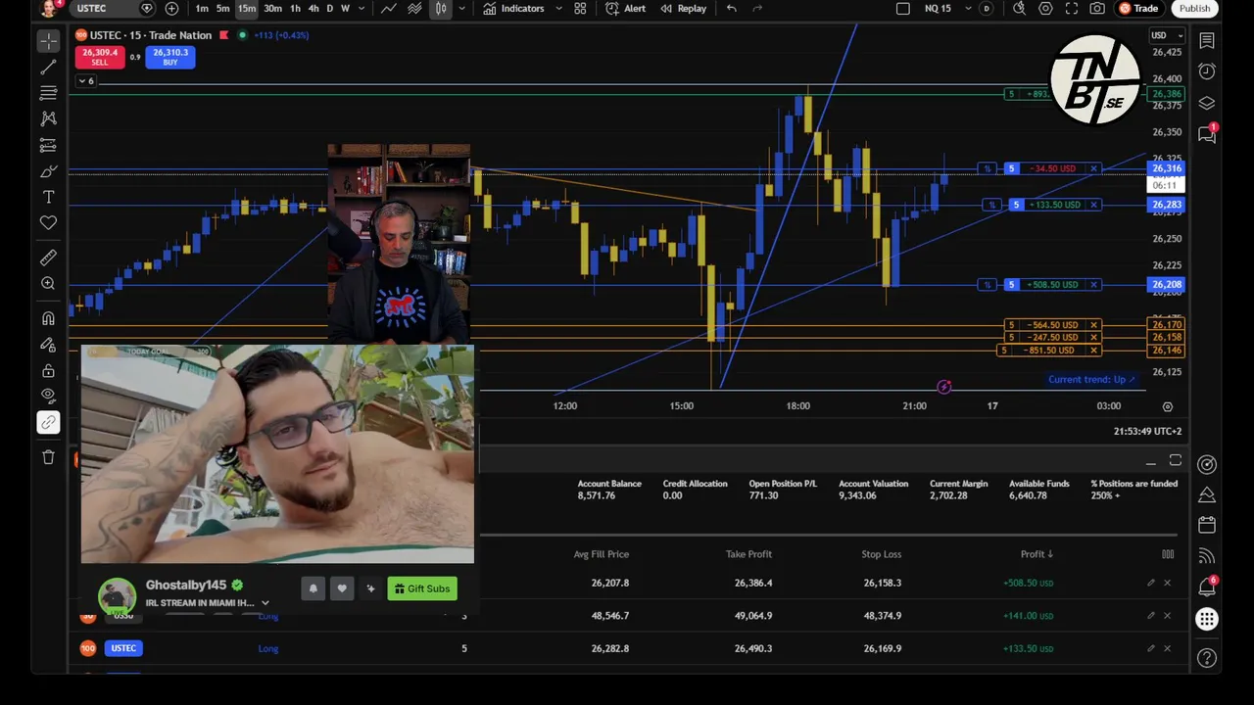1254x705 pixels.
Task: Add symbol with plus circle icon
Action: tap(171, 9)
